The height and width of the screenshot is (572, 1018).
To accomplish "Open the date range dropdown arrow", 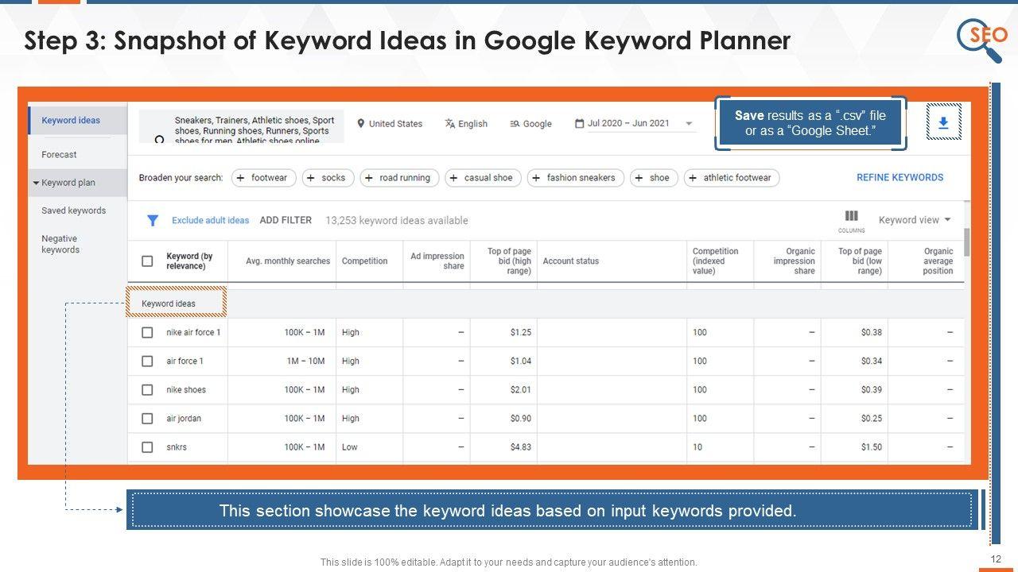I will pos(689,124).
